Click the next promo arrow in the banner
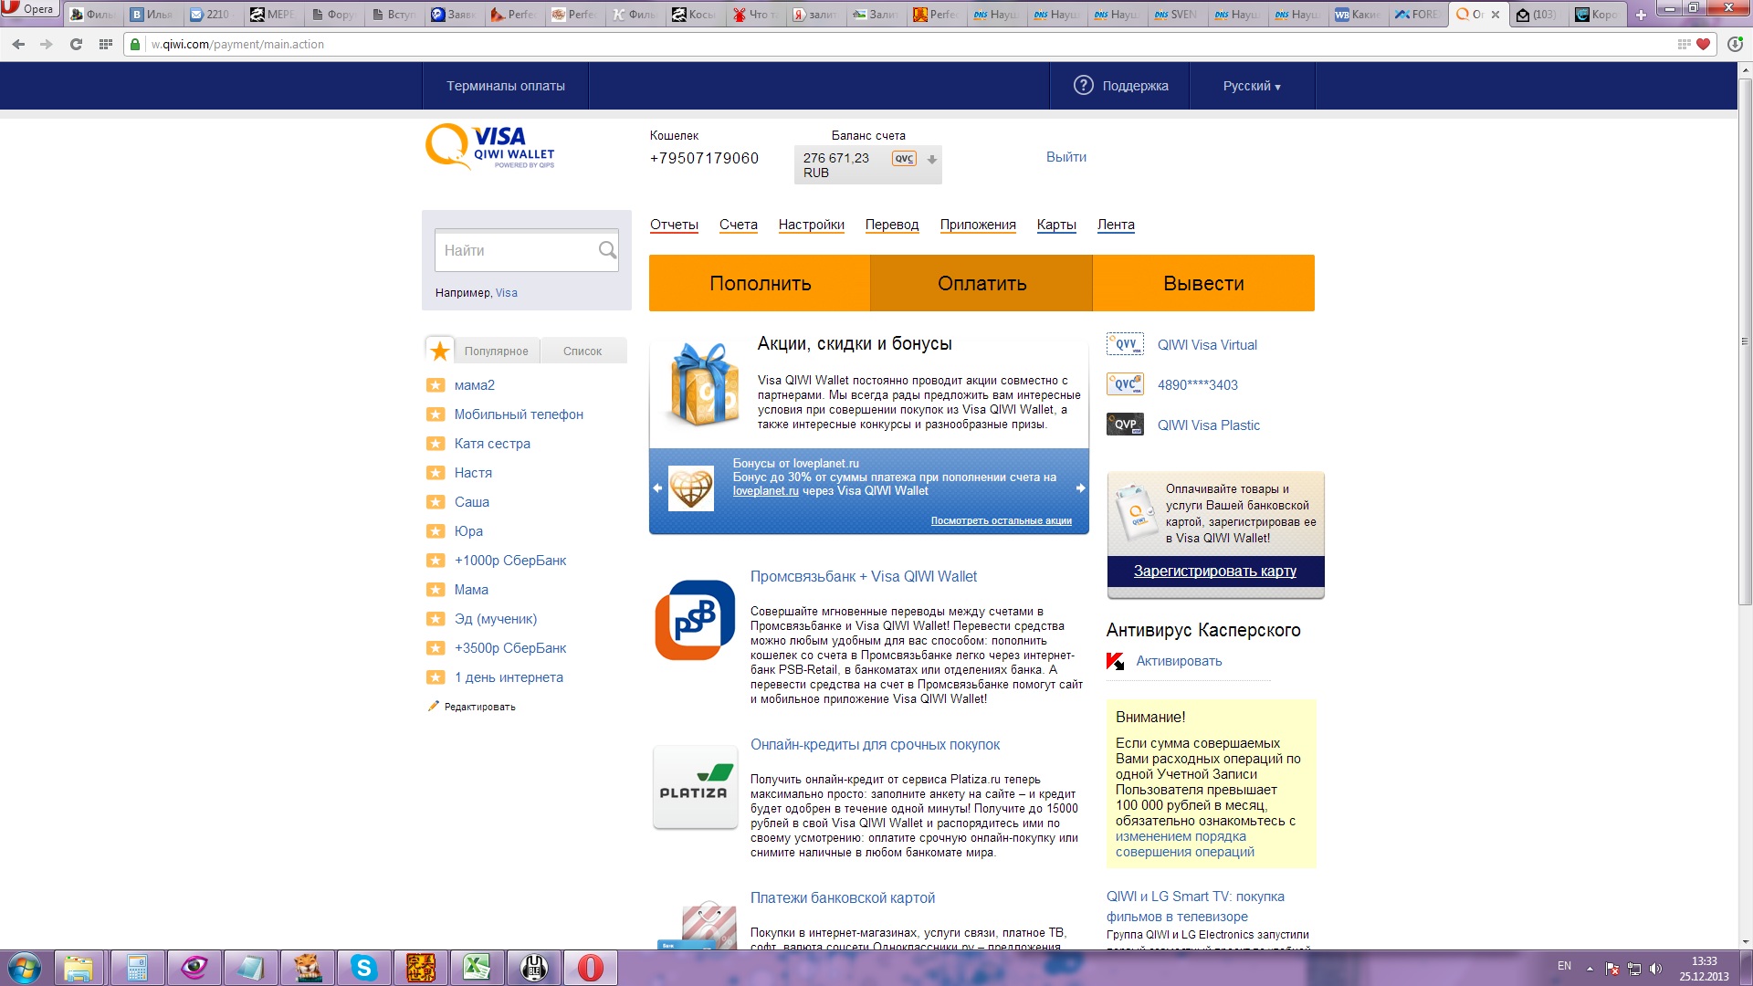The image size is (1753, 986). point(1080,488)
